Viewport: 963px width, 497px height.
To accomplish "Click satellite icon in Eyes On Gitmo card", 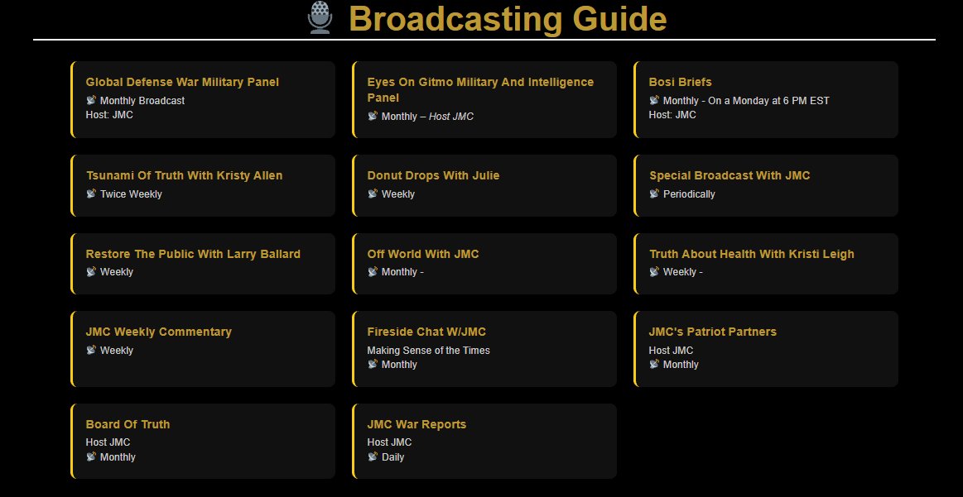I will (372, 116).
